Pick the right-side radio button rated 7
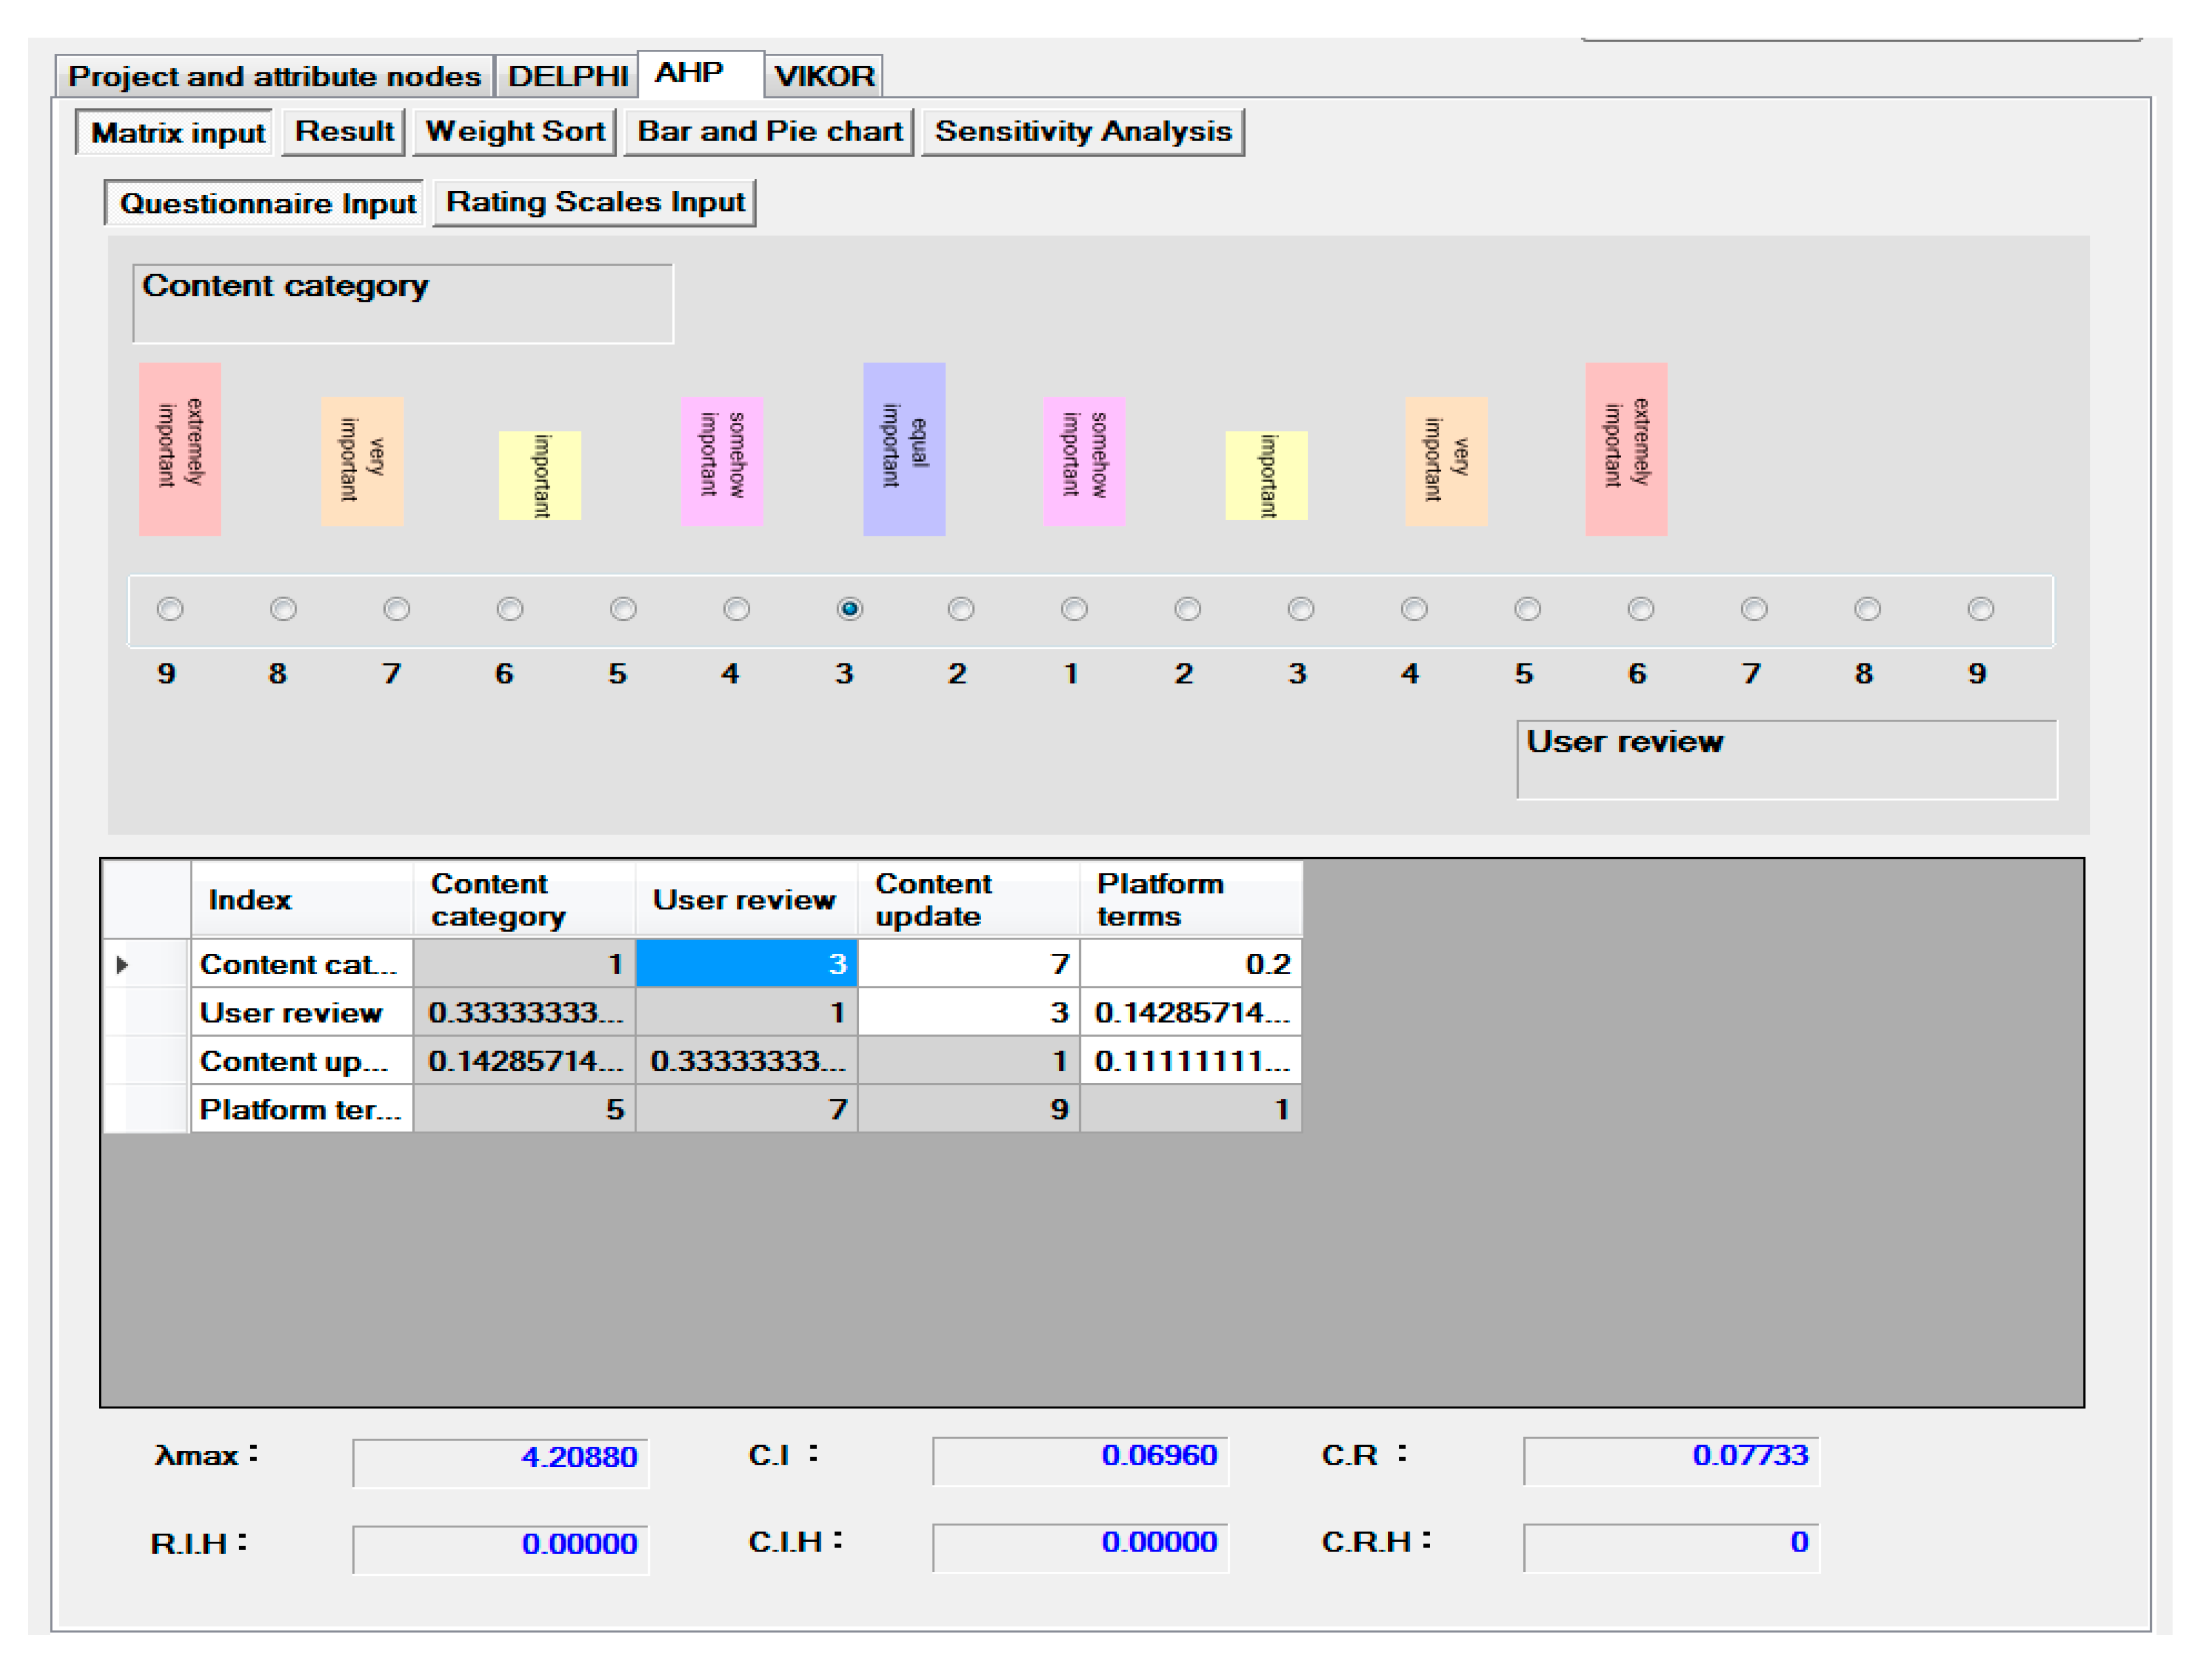 coord(1754,609)
